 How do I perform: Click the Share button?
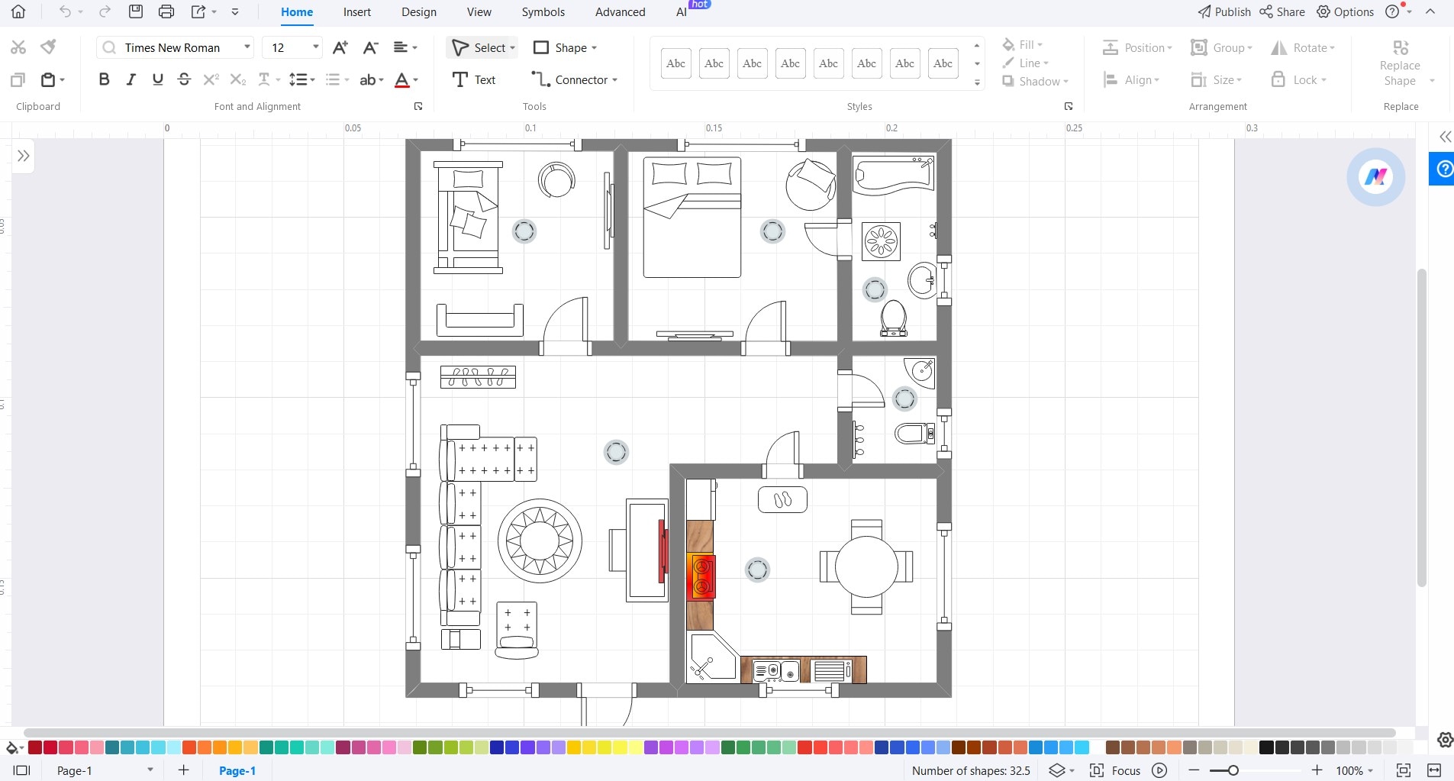(x=1282, y=11)
